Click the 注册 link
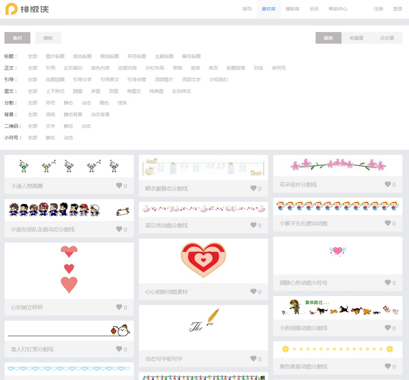 pos(378,9)
